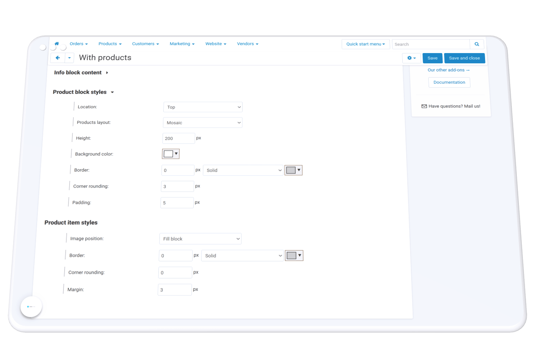Open the gear settings menu
This screenshot has height=356, width=535.
click(x=412, y=58)
